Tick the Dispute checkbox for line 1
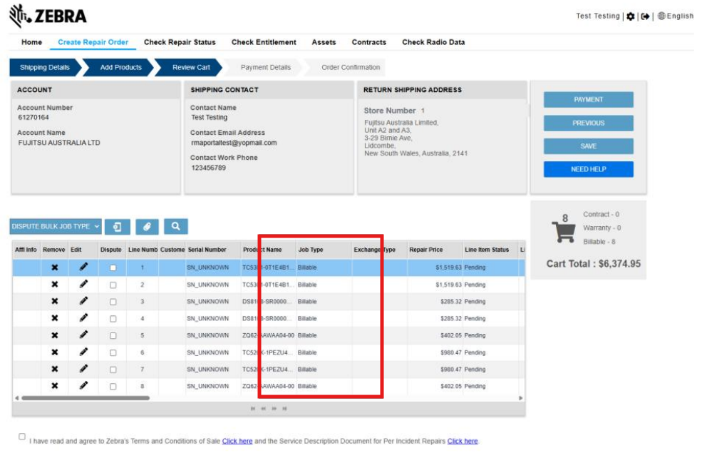702x458 pixels. click(113, 268)
